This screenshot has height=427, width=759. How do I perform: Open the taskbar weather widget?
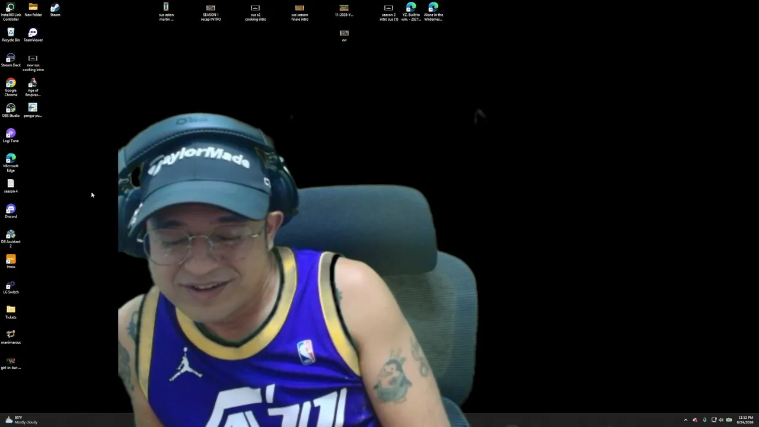(x=21, y=420)
